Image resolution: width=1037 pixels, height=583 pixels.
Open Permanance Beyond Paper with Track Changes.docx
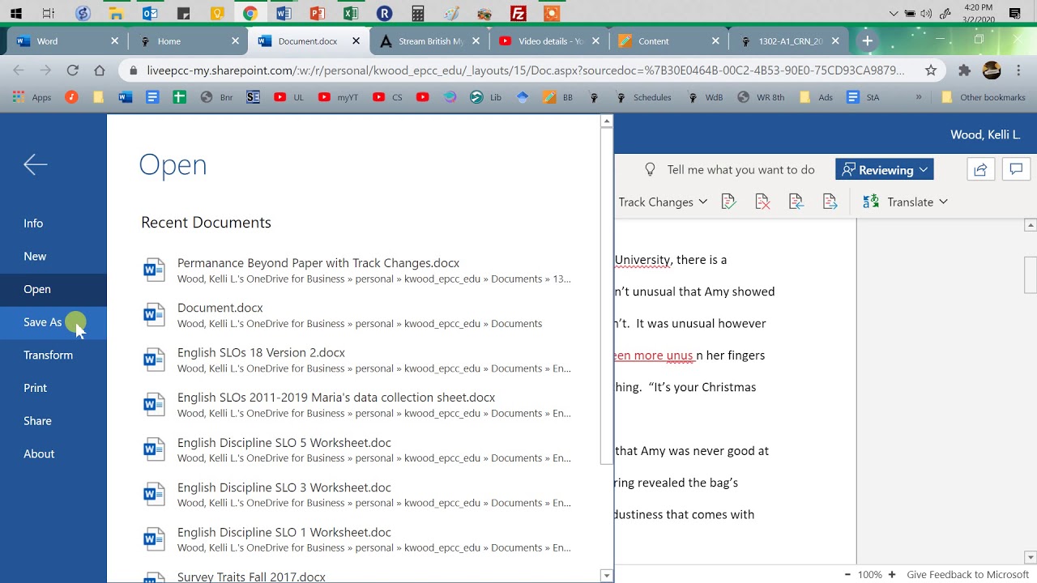[356, 270]
